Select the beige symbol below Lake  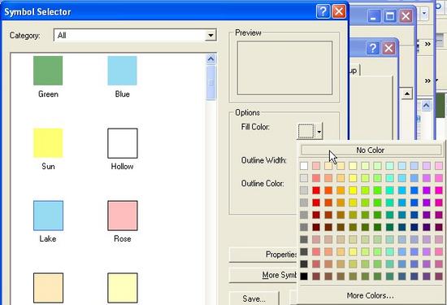tap(48, 288)
